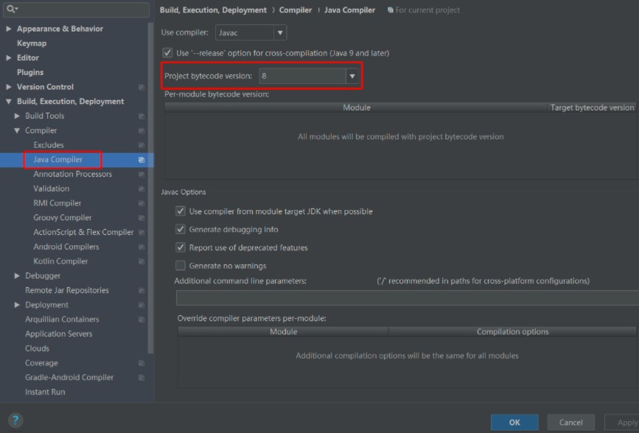Click project-level icon beside Version Control
Viewport: 639px width, 433px height.
(142, 87)
